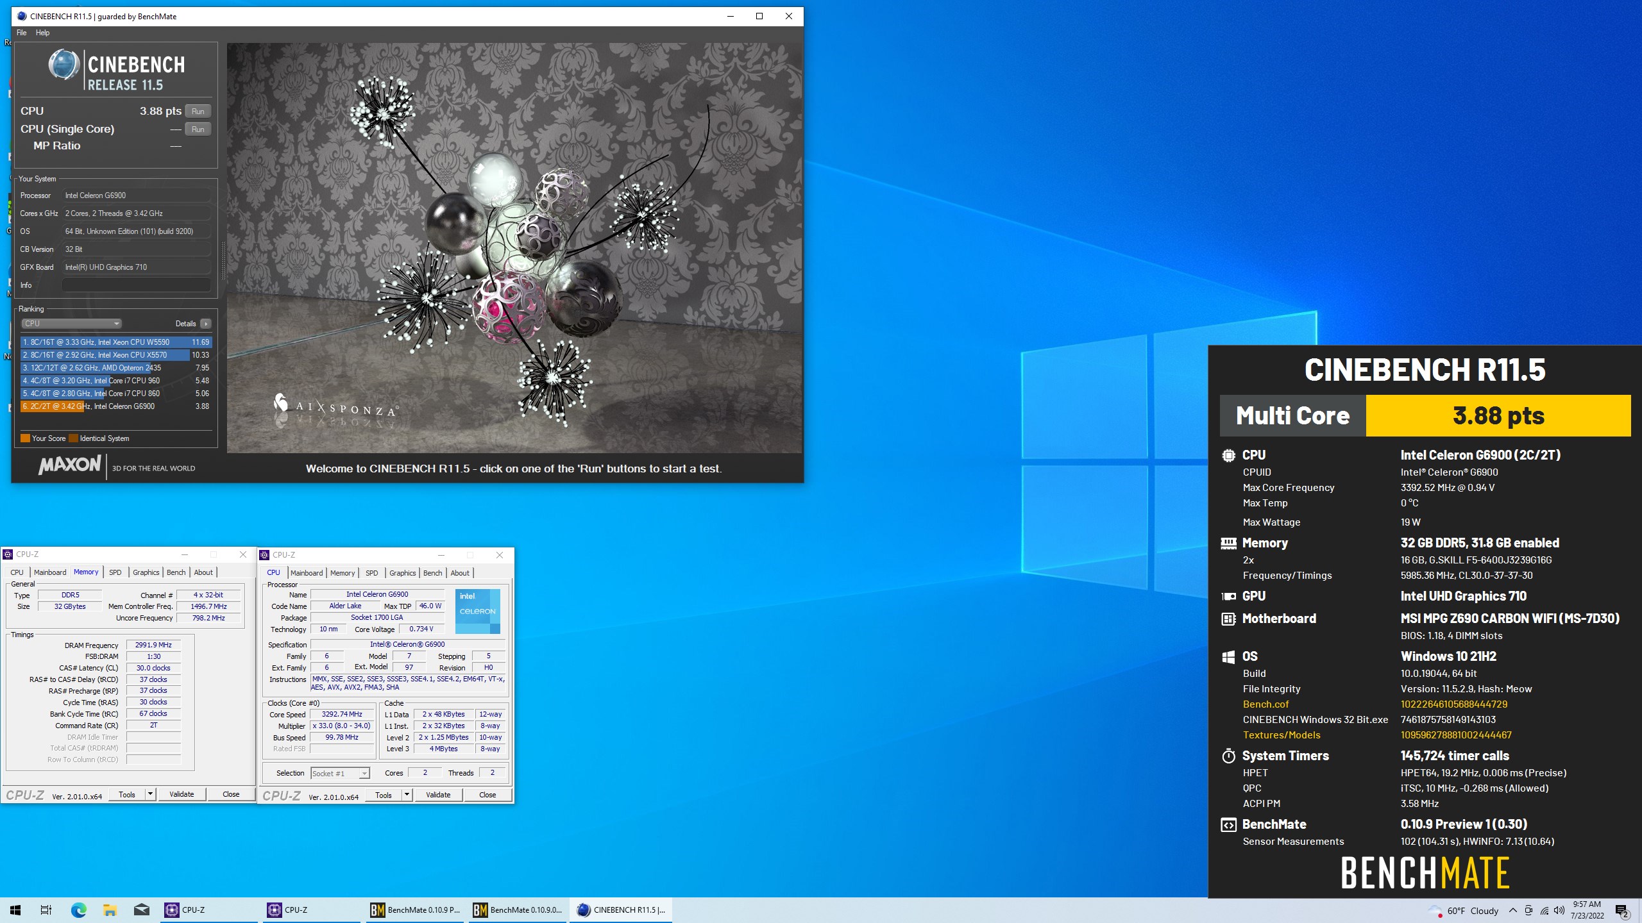Run the CPU multi-core benchmark

click(198, 111)
